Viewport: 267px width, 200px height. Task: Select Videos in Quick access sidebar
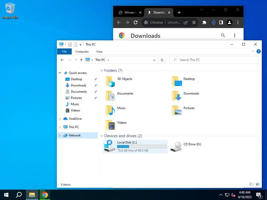pos(75,110)
